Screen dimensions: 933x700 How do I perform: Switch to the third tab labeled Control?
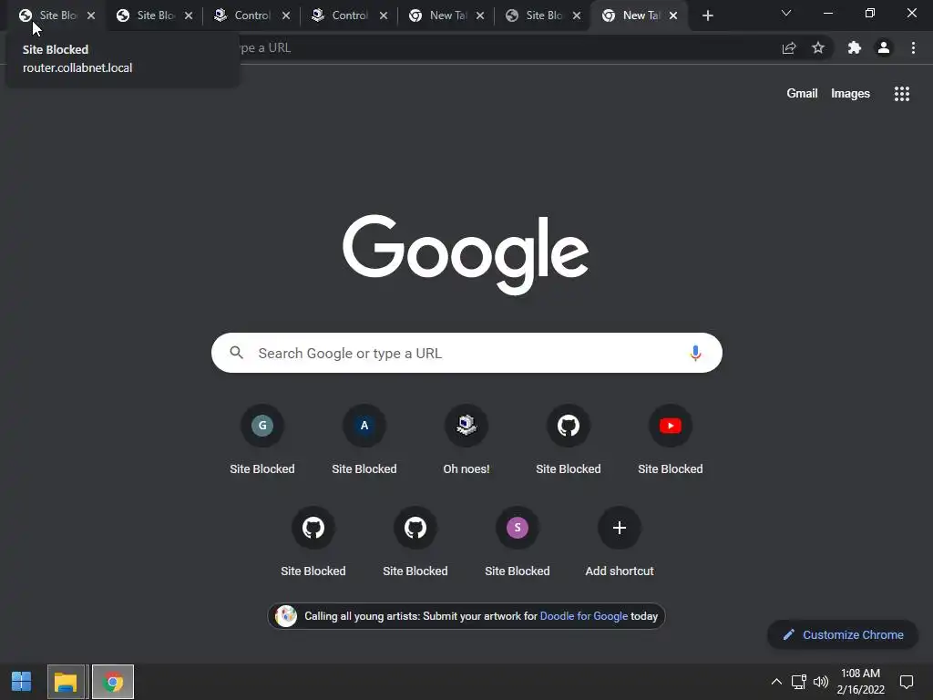point(251,15)
